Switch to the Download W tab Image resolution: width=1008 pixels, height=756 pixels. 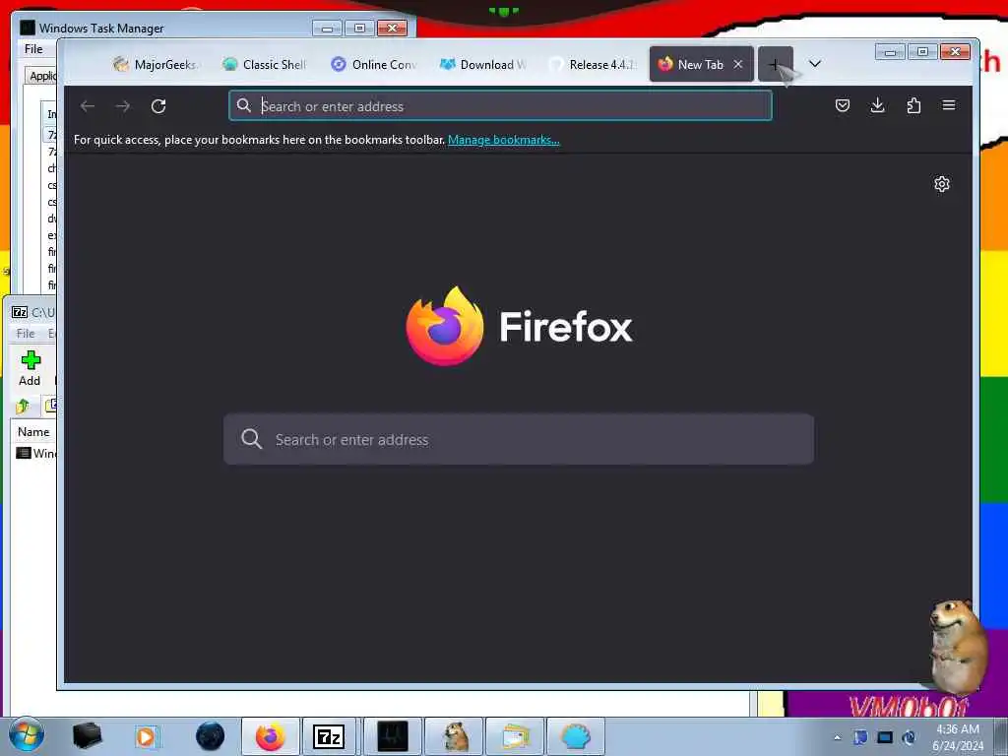pyautogui.click(x=482, y=64)
